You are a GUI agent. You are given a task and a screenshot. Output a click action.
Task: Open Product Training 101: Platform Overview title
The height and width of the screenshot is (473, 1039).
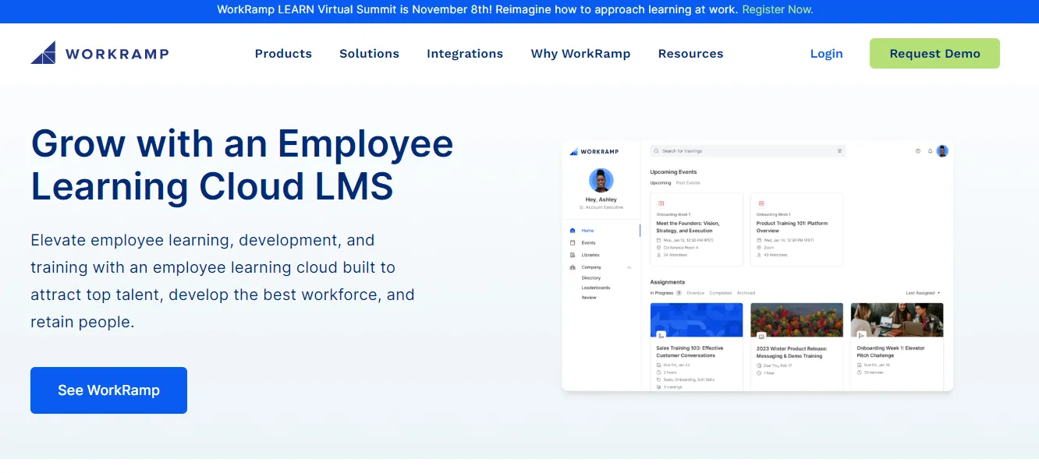[x=792, y=227]
